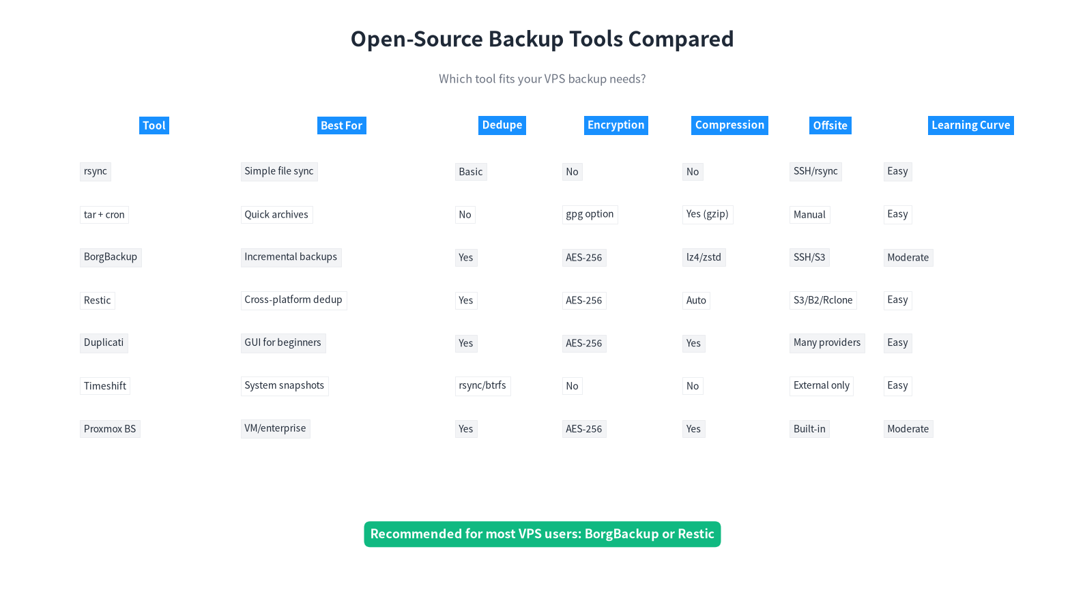
Task: Click the Offsite column header
Action: click(x=830, y=125)
